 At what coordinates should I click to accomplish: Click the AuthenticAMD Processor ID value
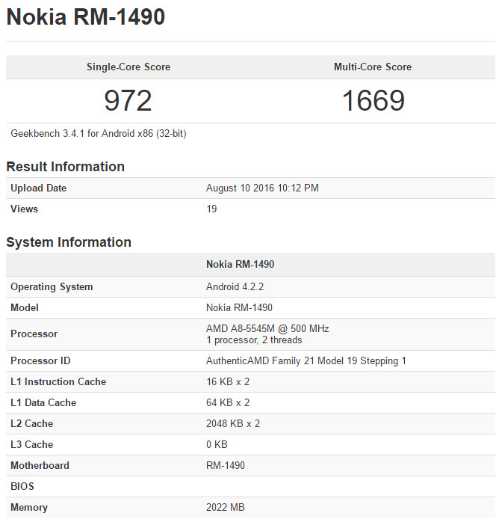click(306, 361)
